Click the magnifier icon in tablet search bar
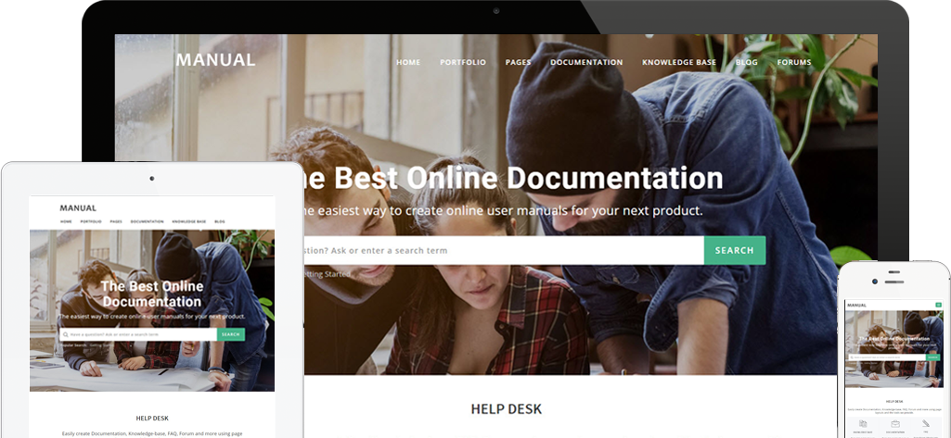 [65, 334]
